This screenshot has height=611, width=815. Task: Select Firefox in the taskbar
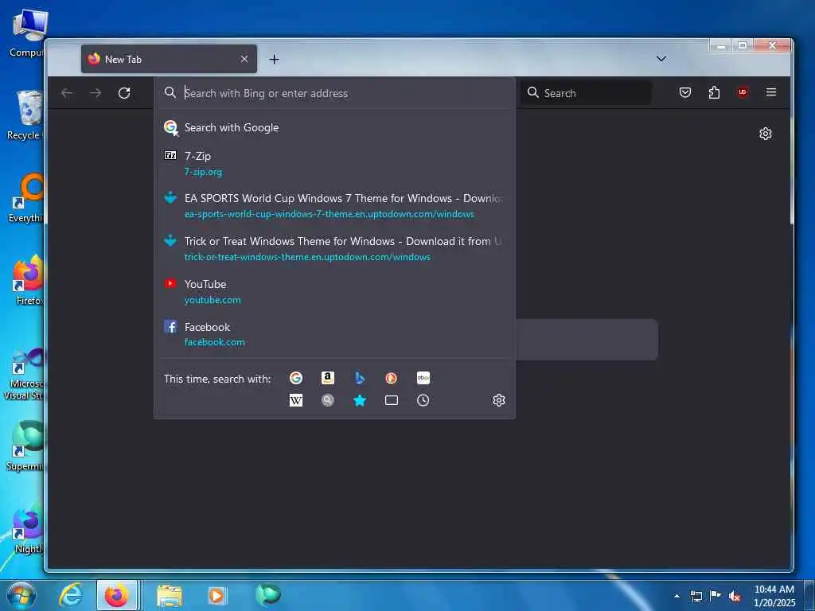pos(117,595)
